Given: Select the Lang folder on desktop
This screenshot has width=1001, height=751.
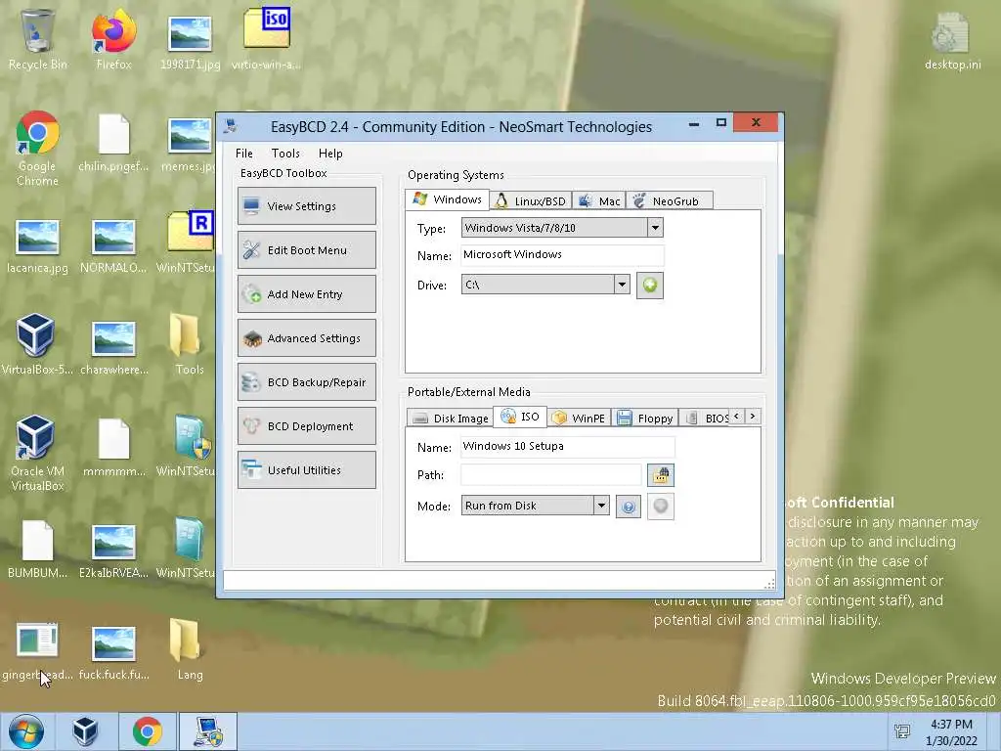Looking at the screenshot, I should (190, 649).
